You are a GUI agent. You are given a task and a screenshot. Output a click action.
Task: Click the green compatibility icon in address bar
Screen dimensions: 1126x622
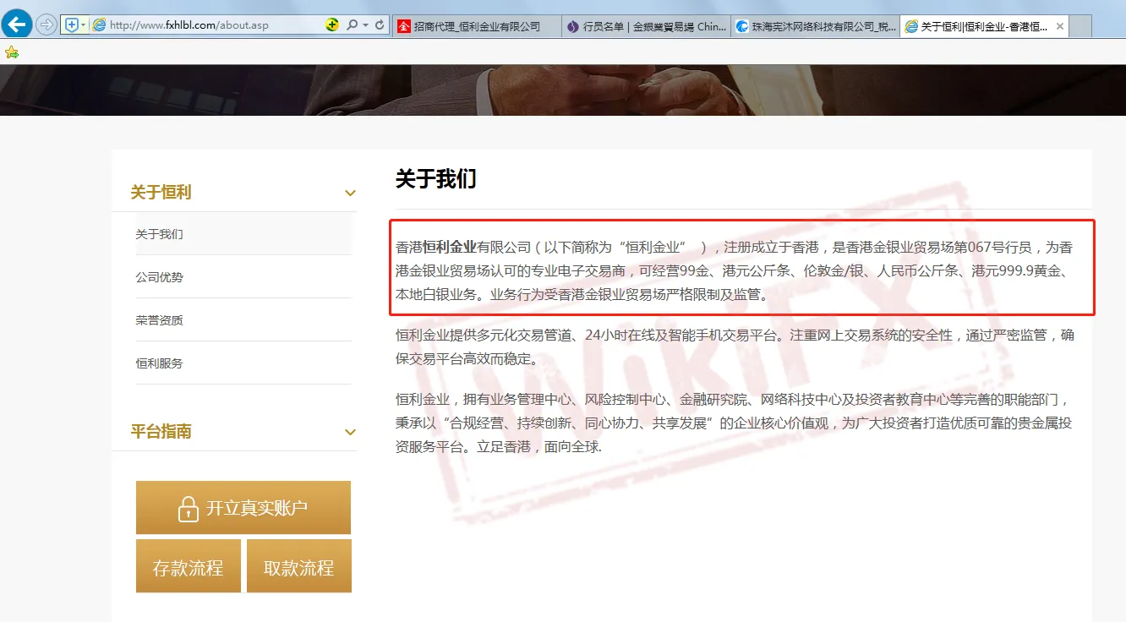pos(333,25)
